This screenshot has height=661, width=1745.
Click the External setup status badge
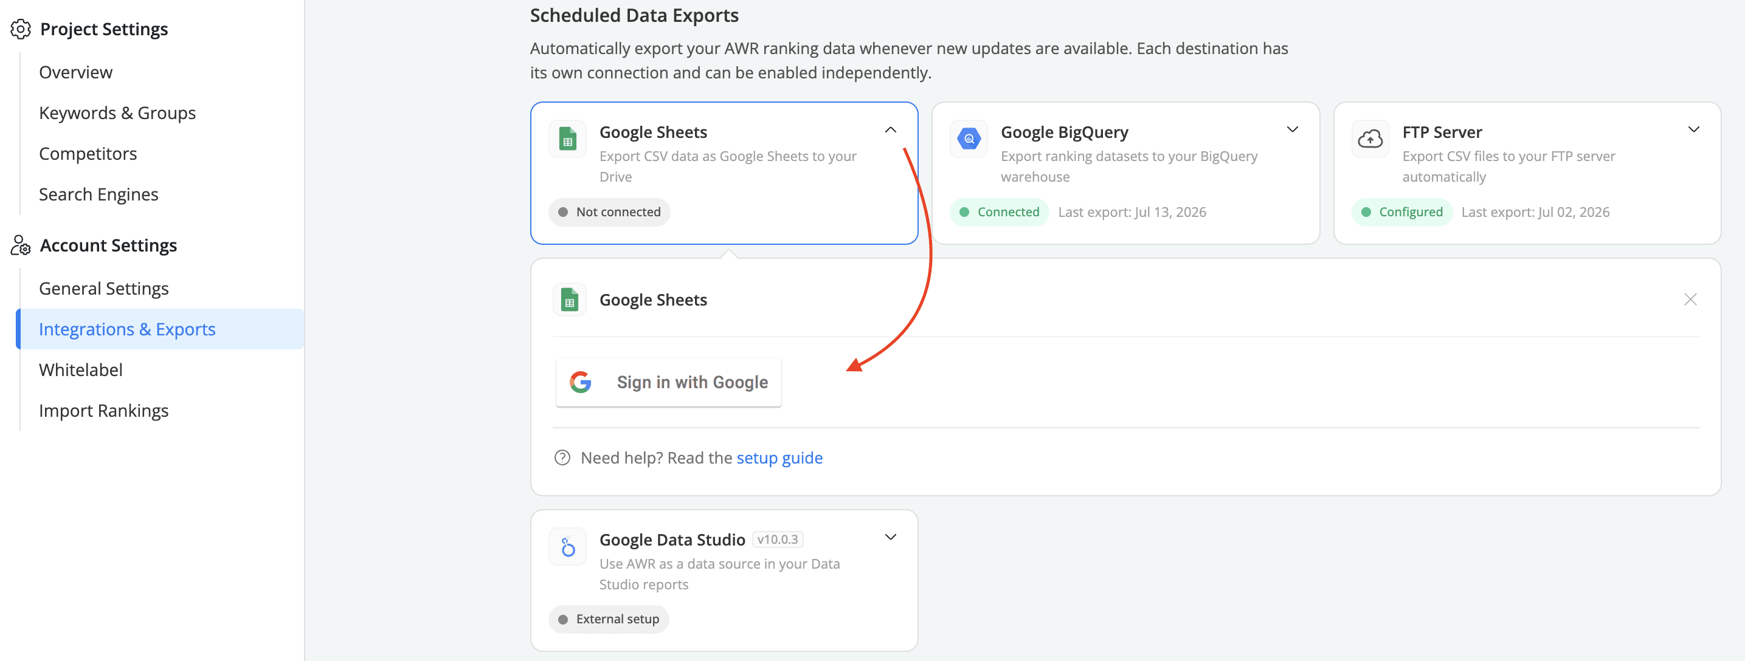tap(608, 619)
